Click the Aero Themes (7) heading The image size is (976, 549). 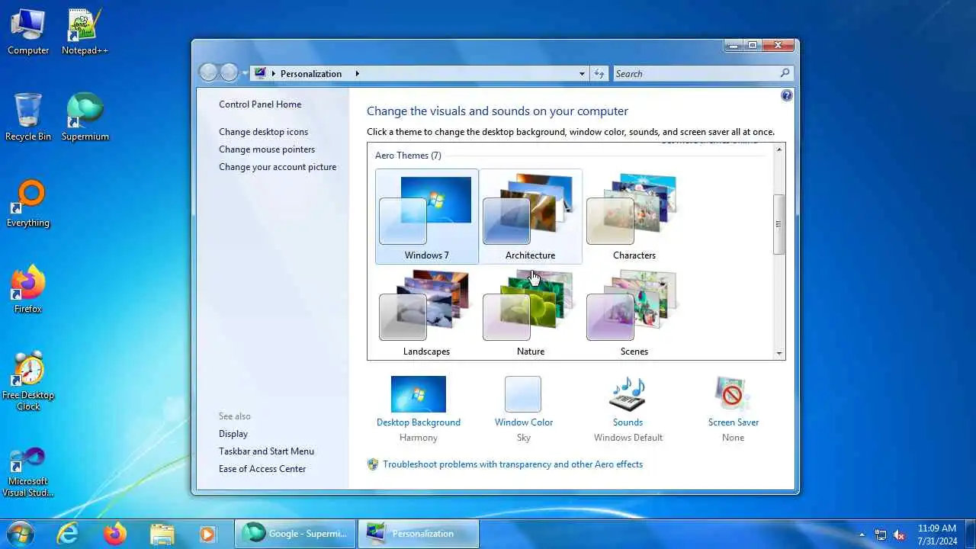[x=408, y=156]
